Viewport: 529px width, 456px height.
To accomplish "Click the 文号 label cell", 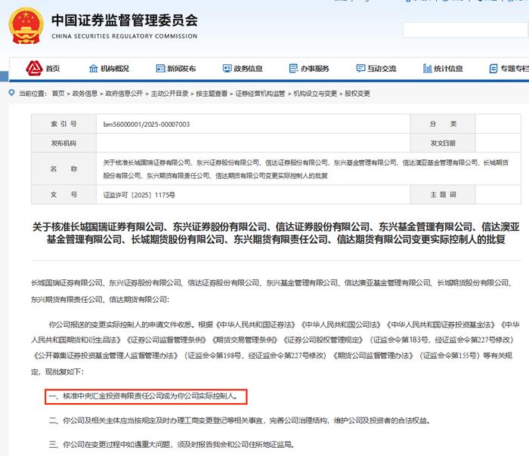I will click(x=63, y=195).
